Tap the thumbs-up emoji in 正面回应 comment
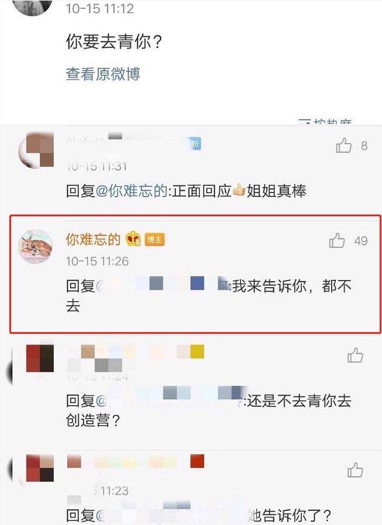This screenshot has width=382, height=525. 239,191
